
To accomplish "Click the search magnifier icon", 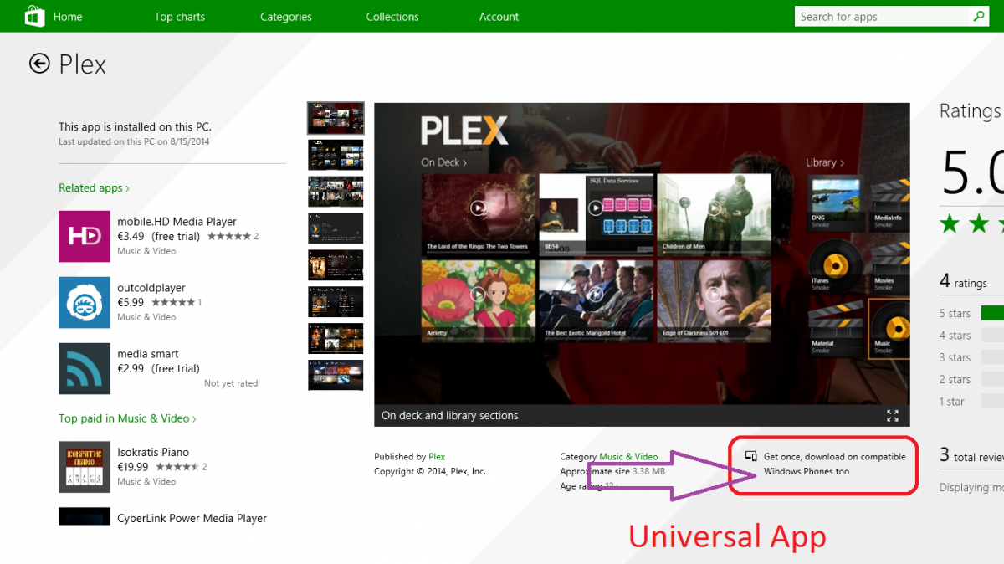I will click(x=978, y=16).
